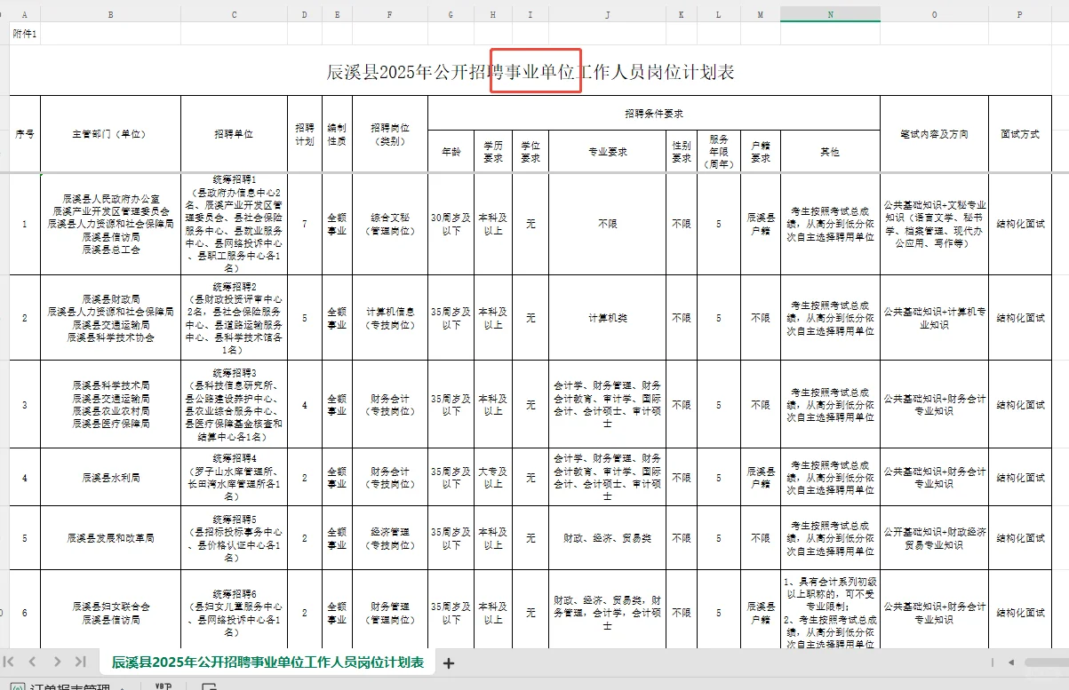Click the 30周岁及以下 age cell

tap(451, 224)
